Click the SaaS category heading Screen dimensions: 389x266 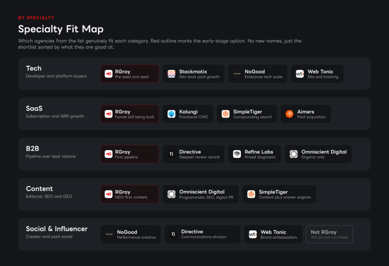tap(34, 109)
